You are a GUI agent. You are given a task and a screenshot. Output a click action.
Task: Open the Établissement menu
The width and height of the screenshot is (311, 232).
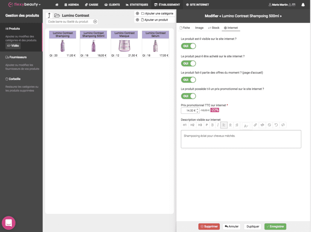point(167,5)
